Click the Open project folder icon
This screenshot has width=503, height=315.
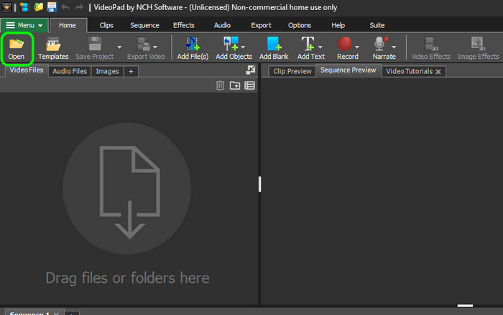[x=16, y=44]
